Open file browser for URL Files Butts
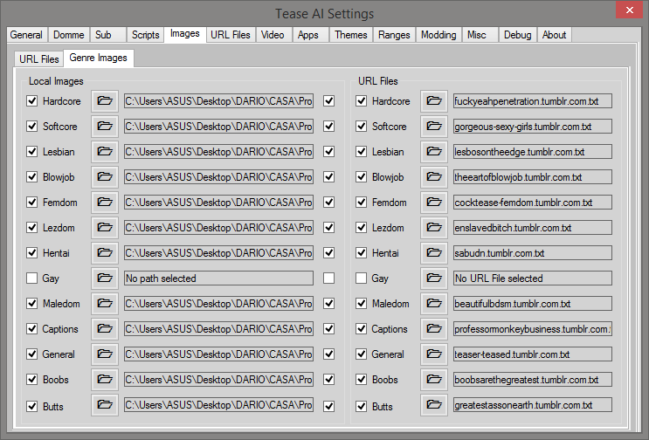 click(x=434, y=405)
